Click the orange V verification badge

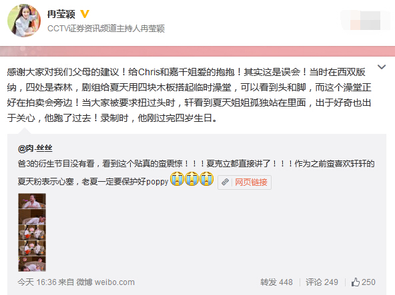[85, 14]
